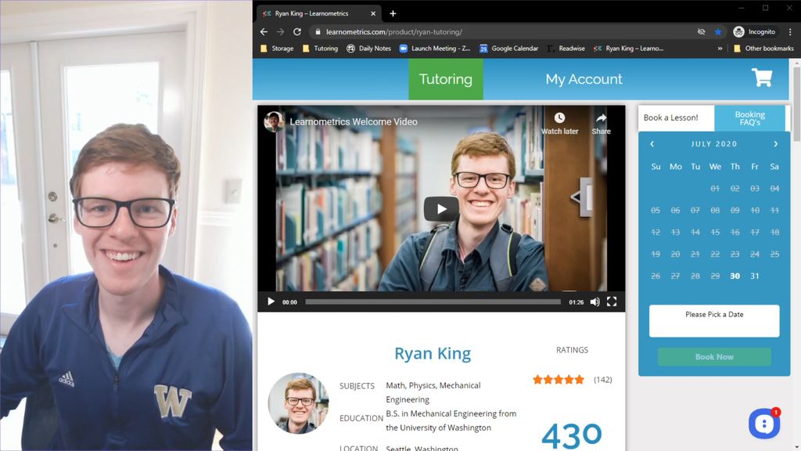This screenshot has width=801, height=451.
Task: Enter fullscreen video mode
Action: (612, 301)
